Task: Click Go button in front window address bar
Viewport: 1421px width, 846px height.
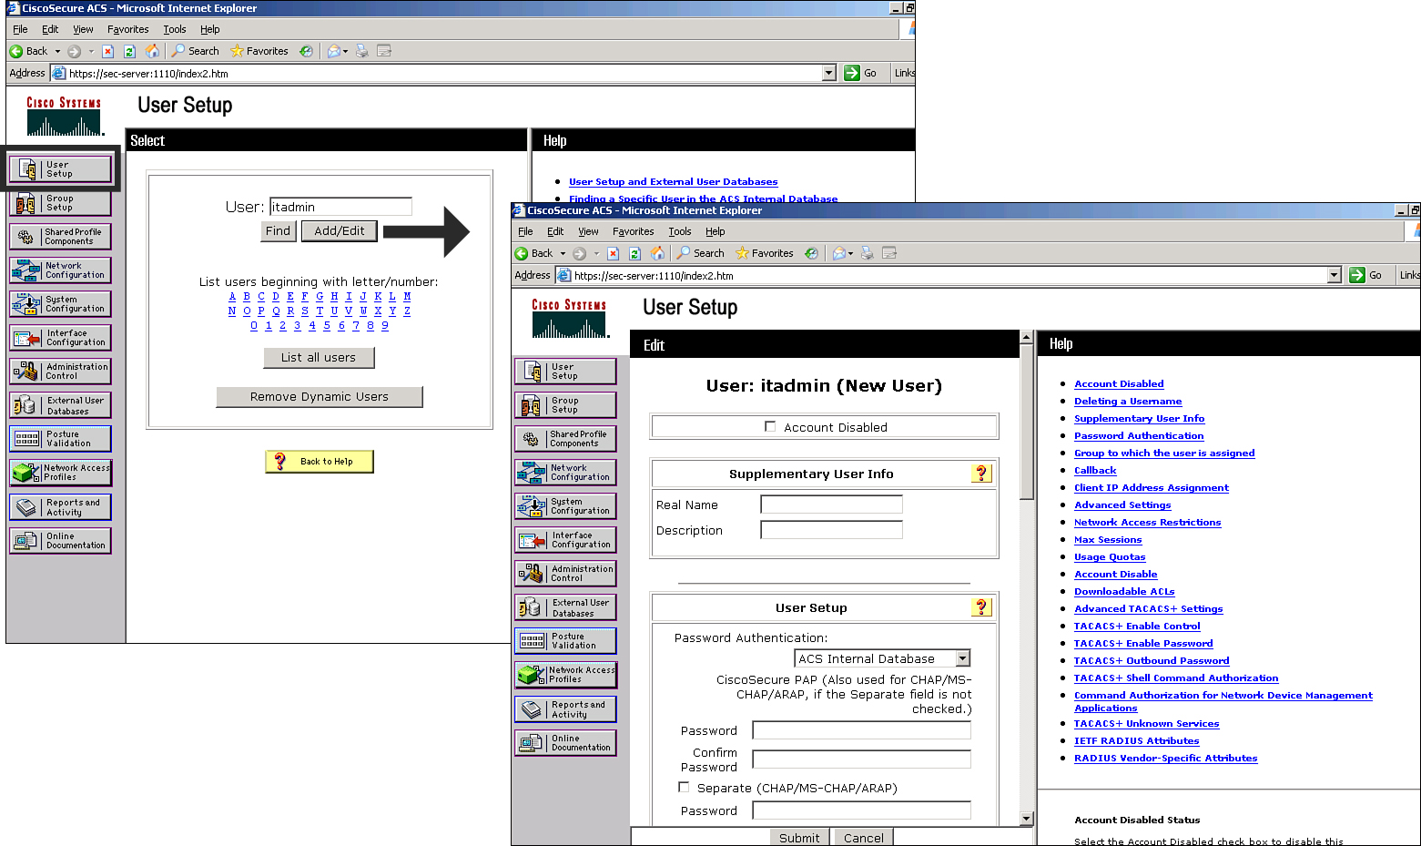Action: tap(1367, 275)
